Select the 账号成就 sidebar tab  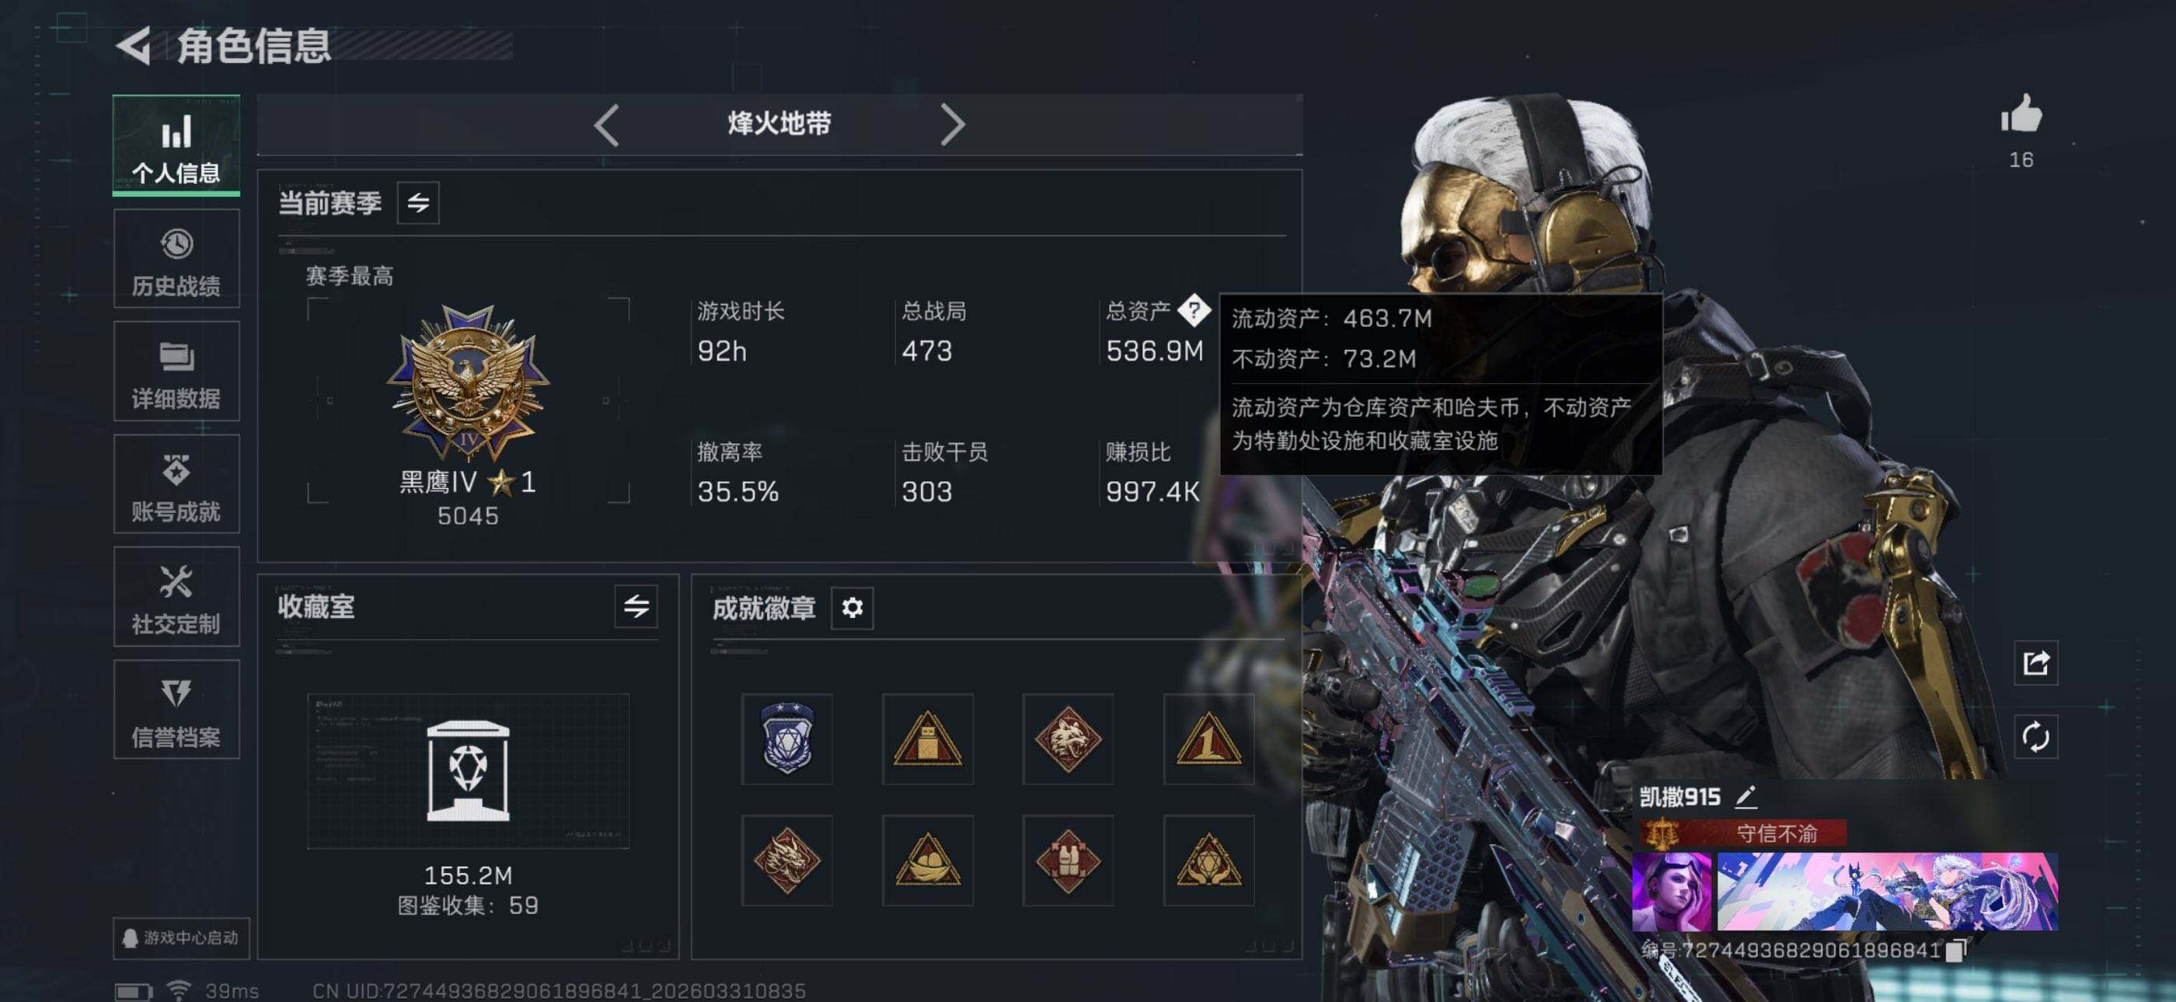pyautogui.click(x=176, y=484)
